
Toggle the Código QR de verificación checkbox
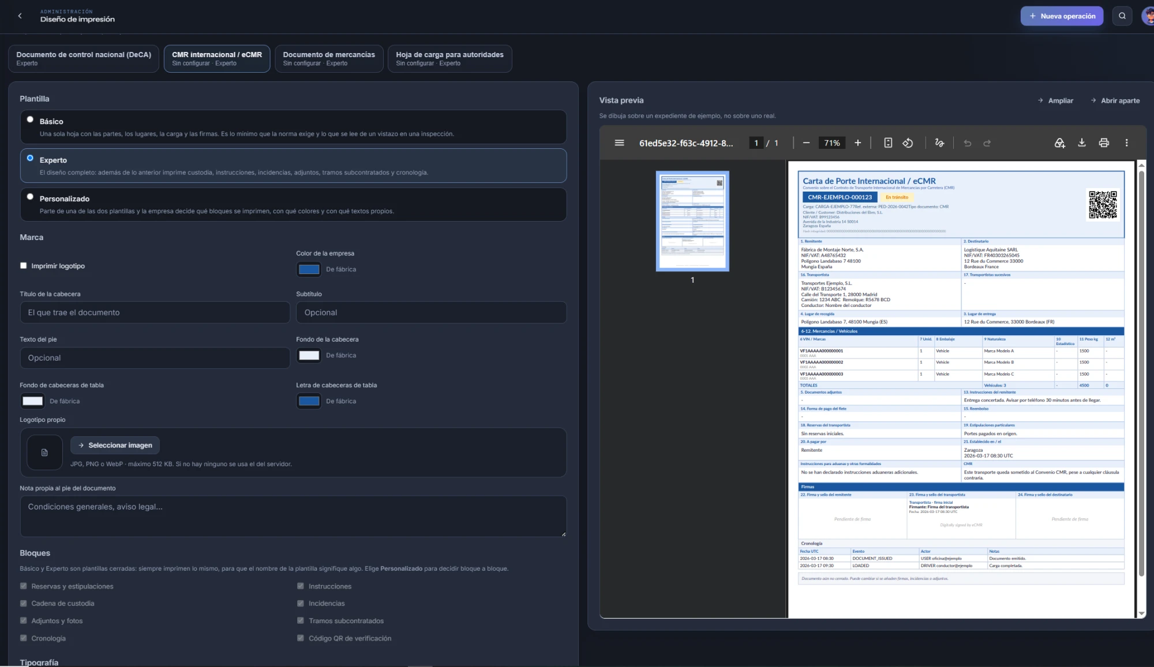point(301,638)
